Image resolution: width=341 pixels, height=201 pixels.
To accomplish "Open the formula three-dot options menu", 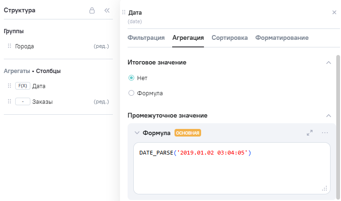I will (325, 133).
